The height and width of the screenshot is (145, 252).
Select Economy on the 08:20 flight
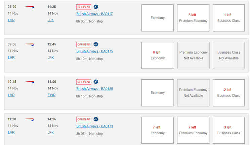click(x=158, y=18)
